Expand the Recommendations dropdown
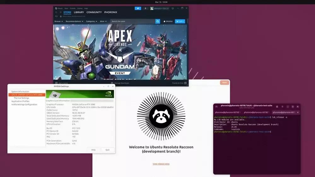This screenshot has width=315, height=177. [x=74, y=21]
